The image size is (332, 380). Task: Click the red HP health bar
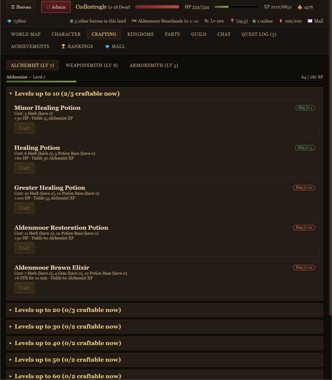tap(157, 7)
